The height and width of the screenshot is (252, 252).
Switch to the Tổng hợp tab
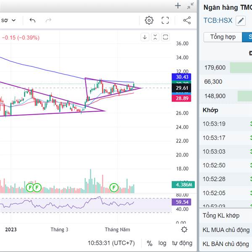coord(223,37)
